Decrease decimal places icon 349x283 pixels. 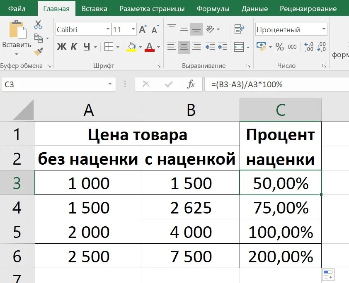point(321,47)
